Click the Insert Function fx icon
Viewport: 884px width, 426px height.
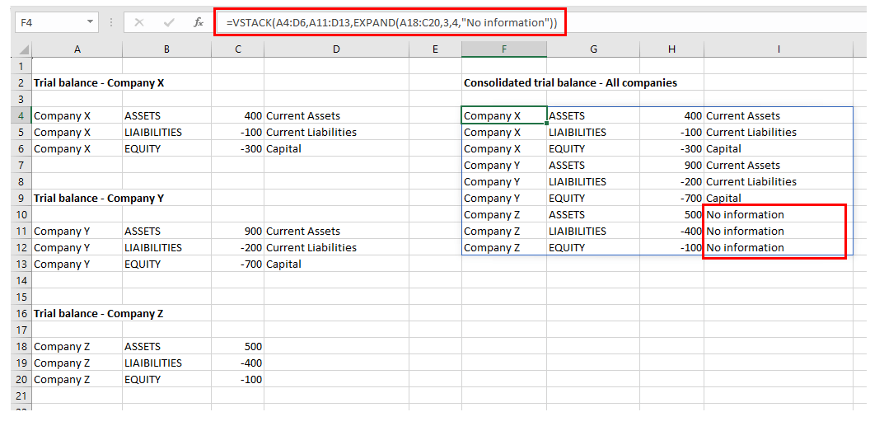[x=199, y=22]
